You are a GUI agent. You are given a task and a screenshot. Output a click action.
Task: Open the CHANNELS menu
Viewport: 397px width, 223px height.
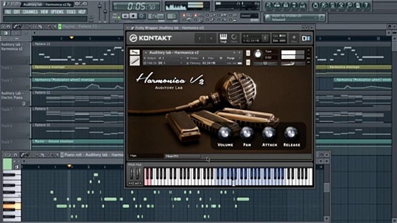click(x=30, y=12)
